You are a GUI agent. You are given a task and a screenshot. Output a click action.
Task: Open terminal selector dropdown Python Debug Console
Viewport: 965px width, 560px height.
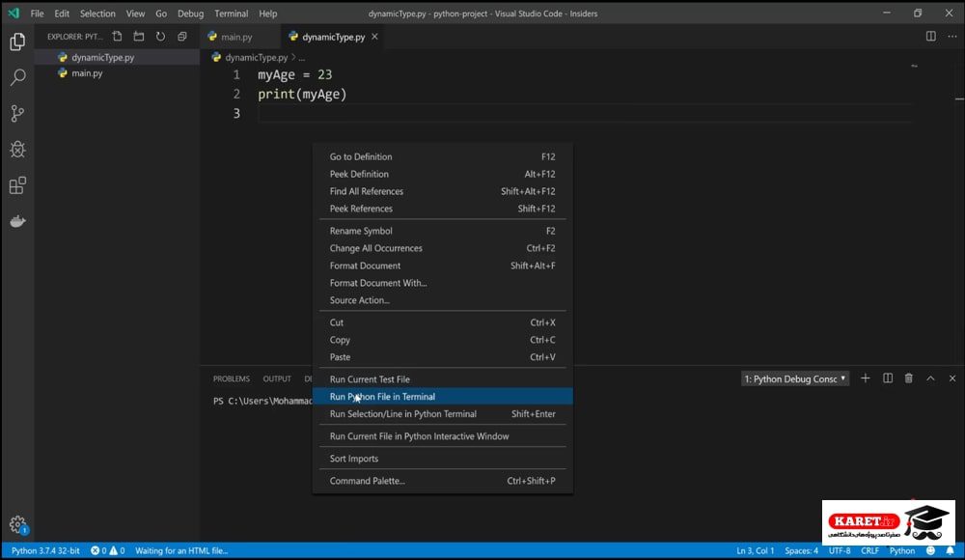pyautogui.click(x=795, y=378)
